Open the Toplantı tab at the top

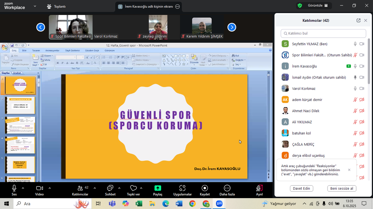tap(56, 6)
